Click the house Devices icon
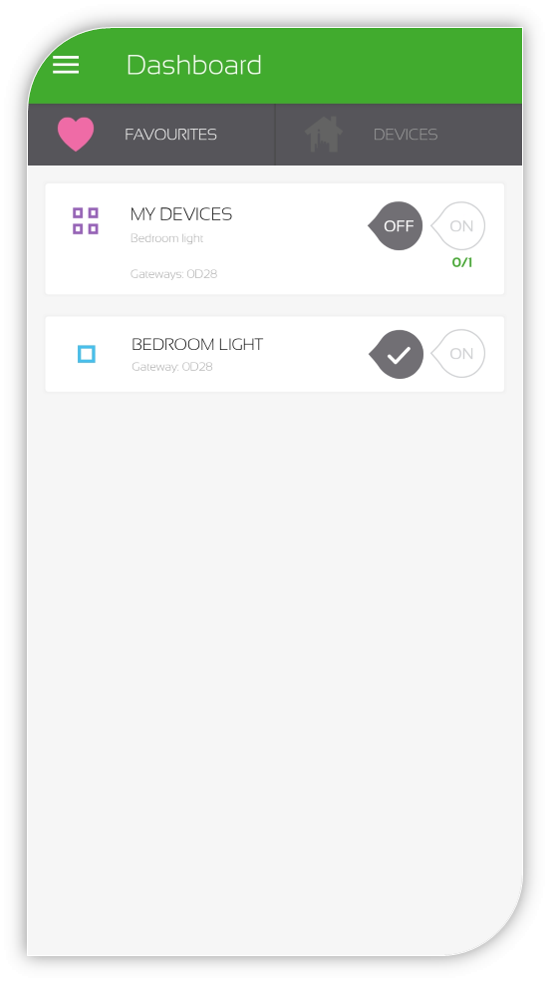This screenshot has height=983, width=550. 324,135
